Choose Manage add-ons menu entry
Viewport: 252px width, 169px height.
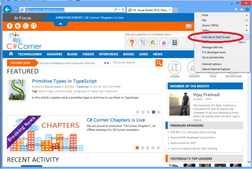click(222, 47)
